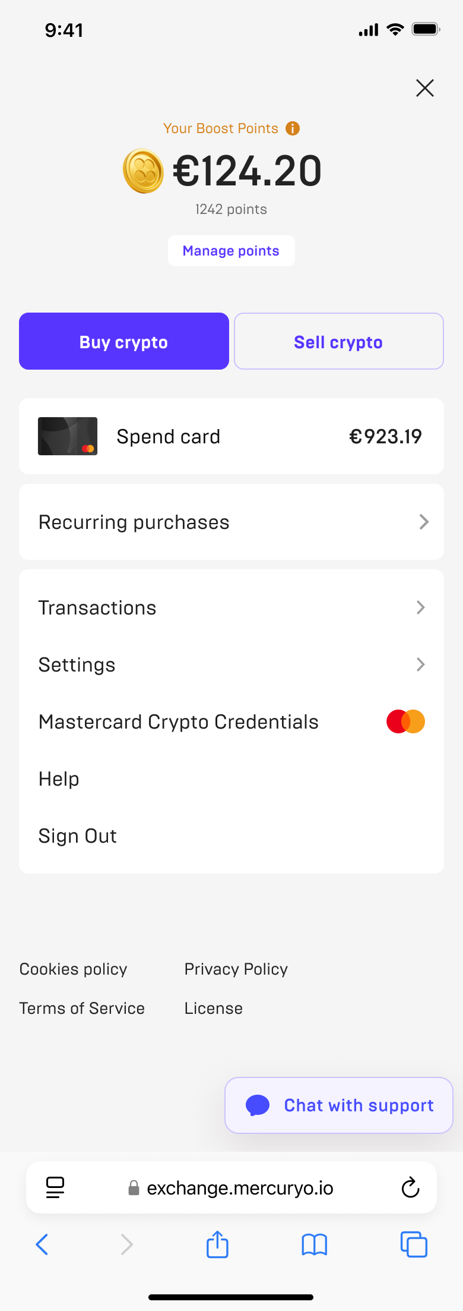Reload the page with the refresh icon
The image size is (463, 1311).
[x=410, y=1187]
